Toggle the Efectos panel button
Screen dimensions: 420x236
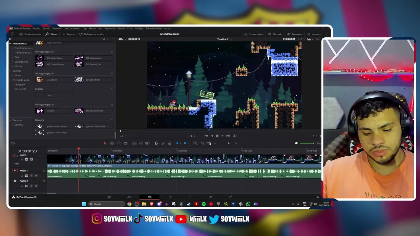tap(52, 34)
